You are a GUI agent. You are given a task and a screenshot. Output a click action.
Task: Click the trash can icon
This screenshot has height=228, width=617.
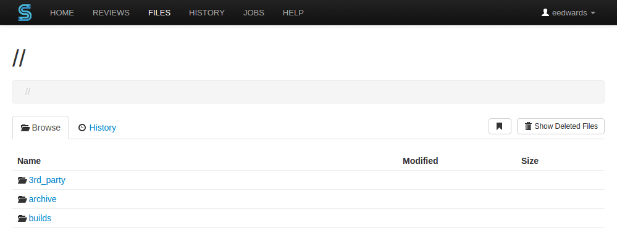click(x=529, y=126)
